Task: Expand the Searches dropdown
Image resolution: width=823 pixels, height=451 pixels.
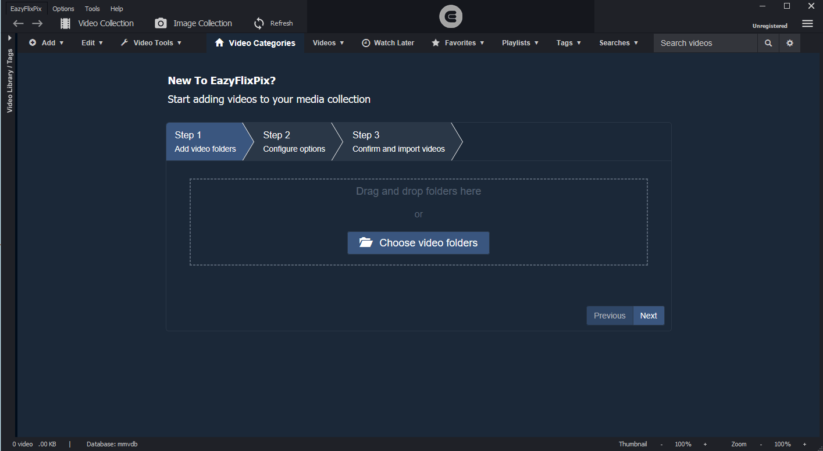Action: point(619,43)
